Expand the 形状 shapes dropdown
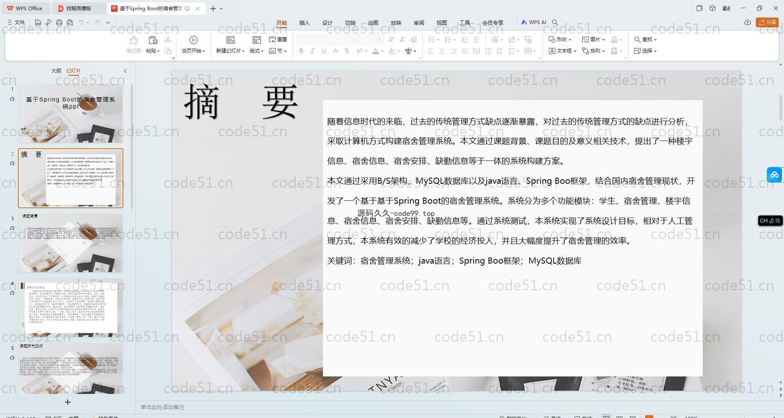784x418 pixels. pos(560,40)
